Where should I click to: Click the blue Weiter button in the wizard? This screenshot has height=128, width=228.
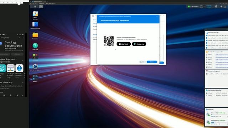pyautogui.click(x=152, y=62)
